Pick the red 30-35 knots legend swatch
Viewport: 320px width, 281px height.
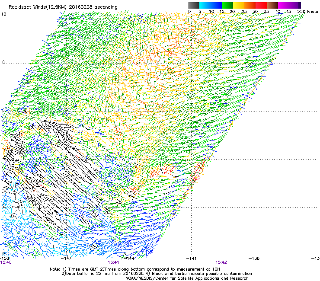point(261,5)
